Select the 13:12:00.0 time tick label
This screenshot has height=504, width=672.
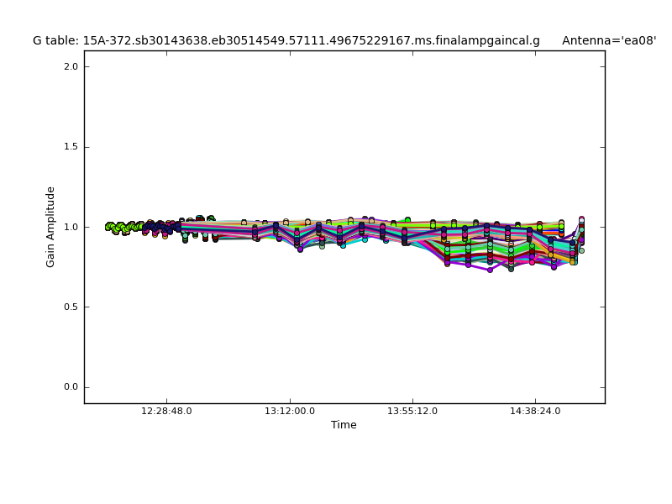(290, 412)
